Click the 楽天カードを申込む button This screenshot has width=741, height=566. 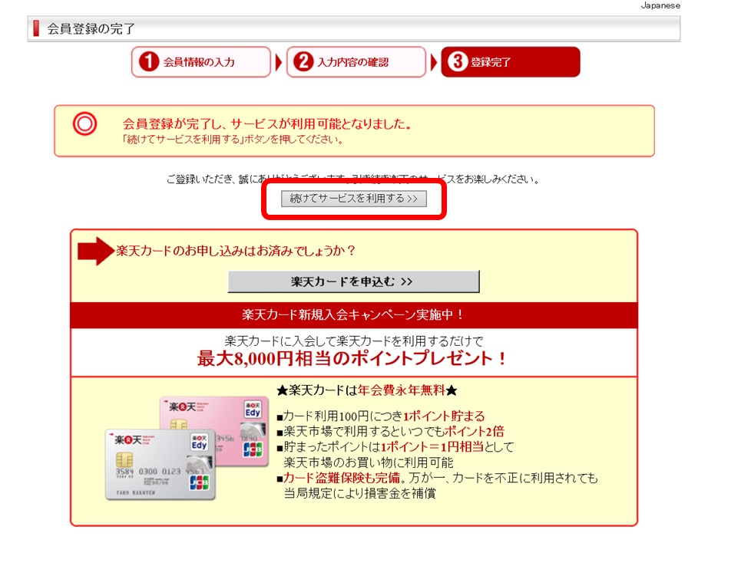click(353, 281)
